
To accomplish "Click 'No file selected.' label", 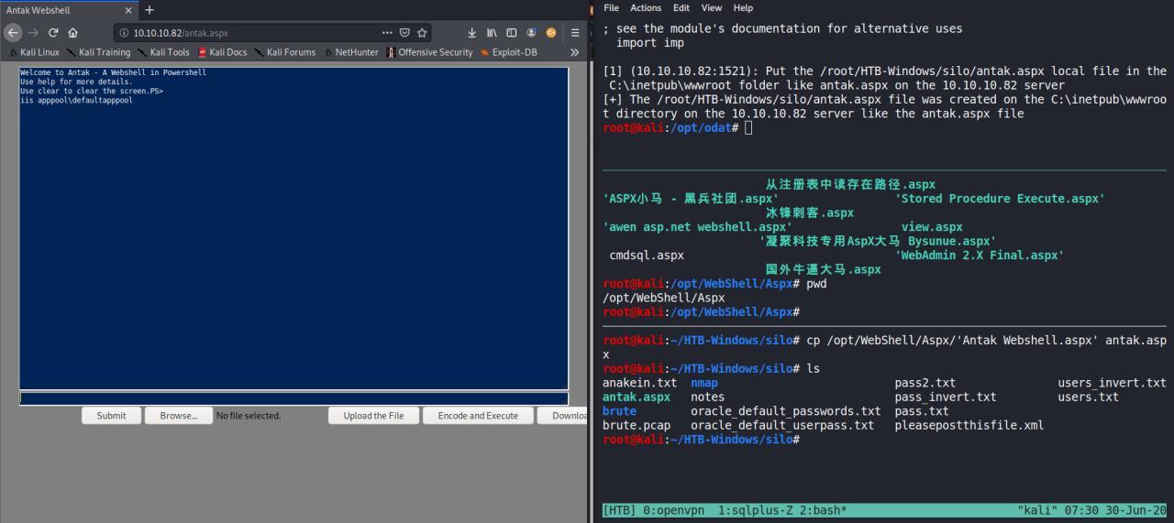I will click(x=249, y=416).
